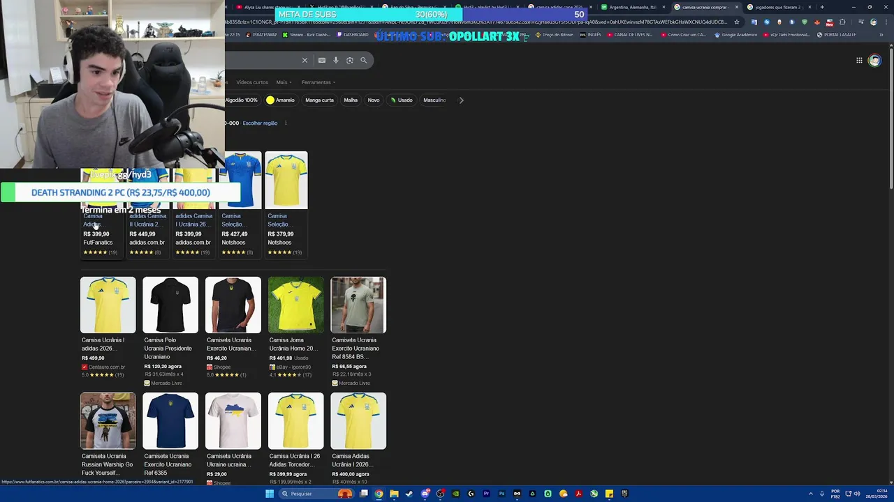Open the Google apps grid

[x=859, y=61]
